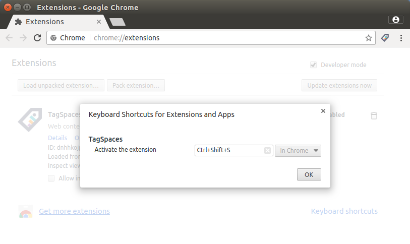Viewport: 410px width, 244px height.
Task: Minimize the Chrome window
Action: point(17,8)
